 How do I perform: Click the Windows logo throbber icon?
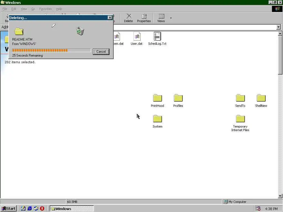(x=277, y=9)
